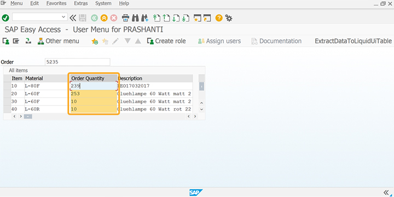Click the Assign users button
Image resolution: width=394 pixels, height=197 pixels.
pyautogui.click(x=219, y=41)
